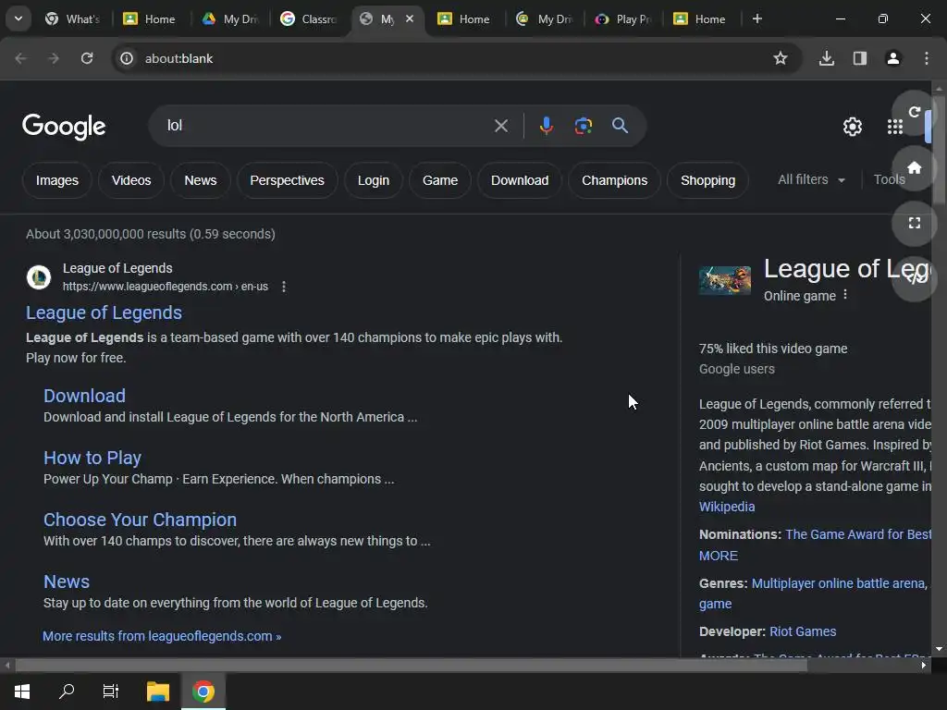Submit search with magnifier icon
947x710 pixels.
[620, 126]
